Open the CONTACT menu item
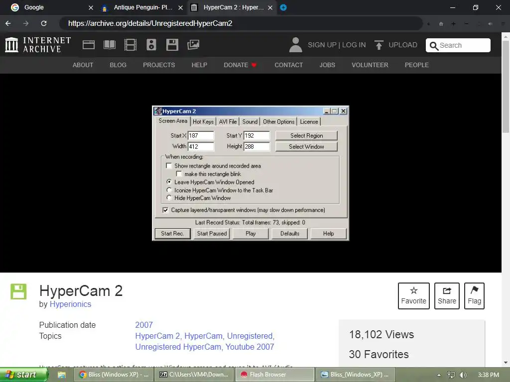This screenshot has width=510, height=382. coord(288,65)
